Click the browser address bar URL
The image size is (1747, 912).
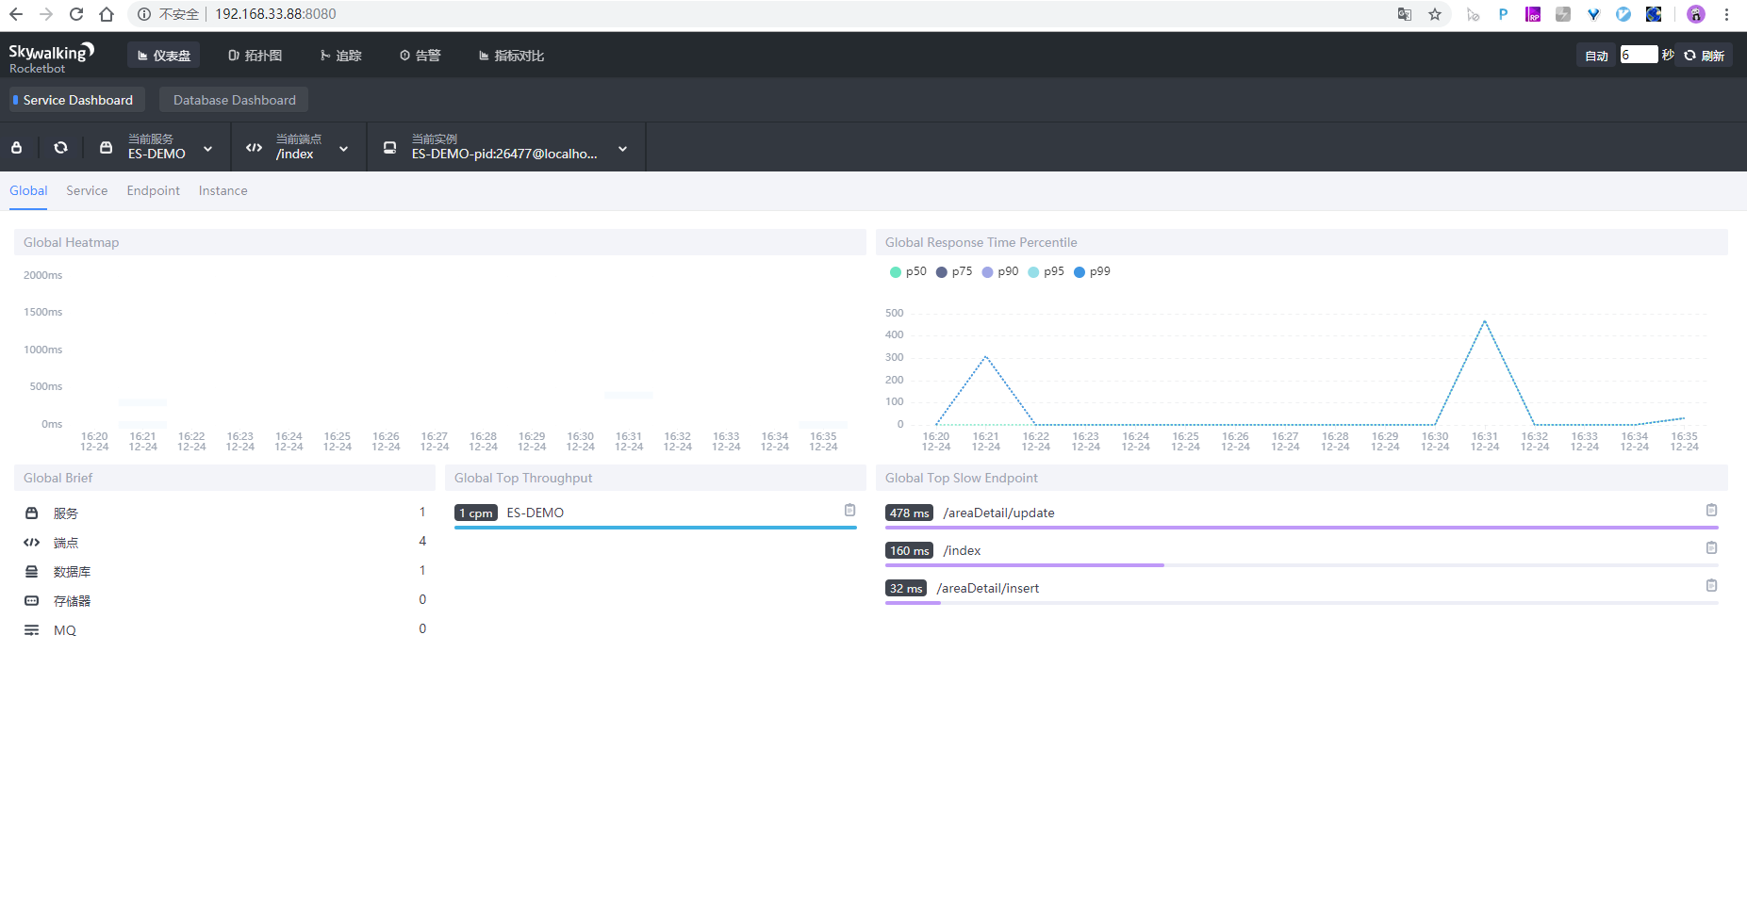(275, 14)
